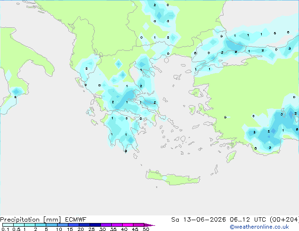299x231 pixels.
Task: Select the Precipitation [mm] title text
Action: point(31,220)
